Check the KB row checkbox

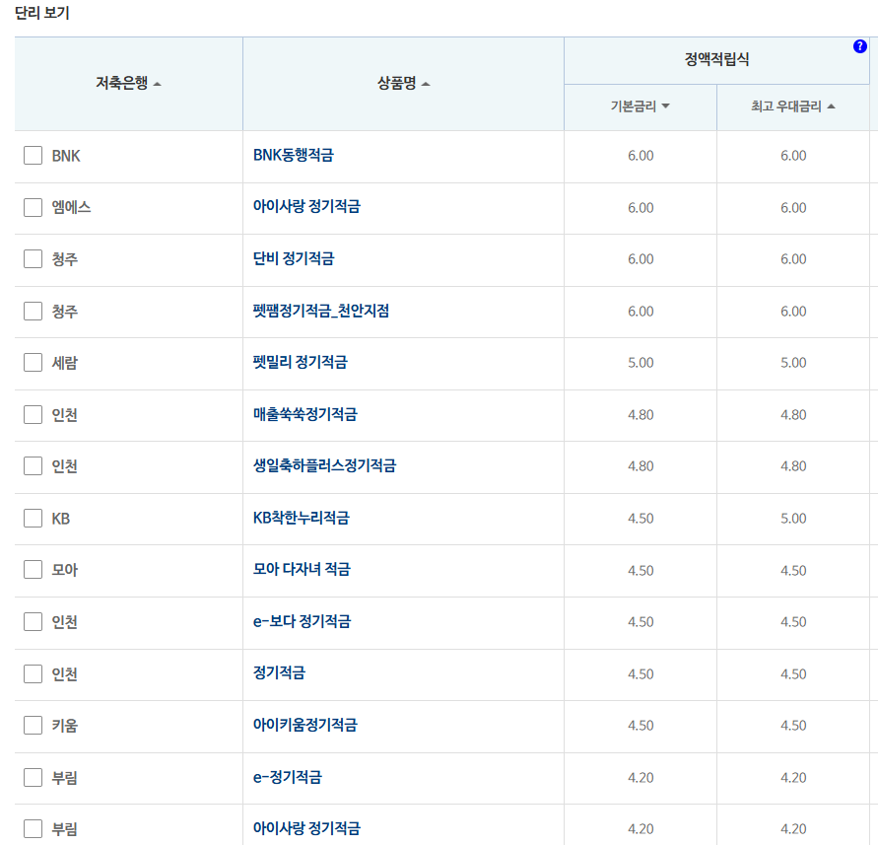click(x=34, y=519)
